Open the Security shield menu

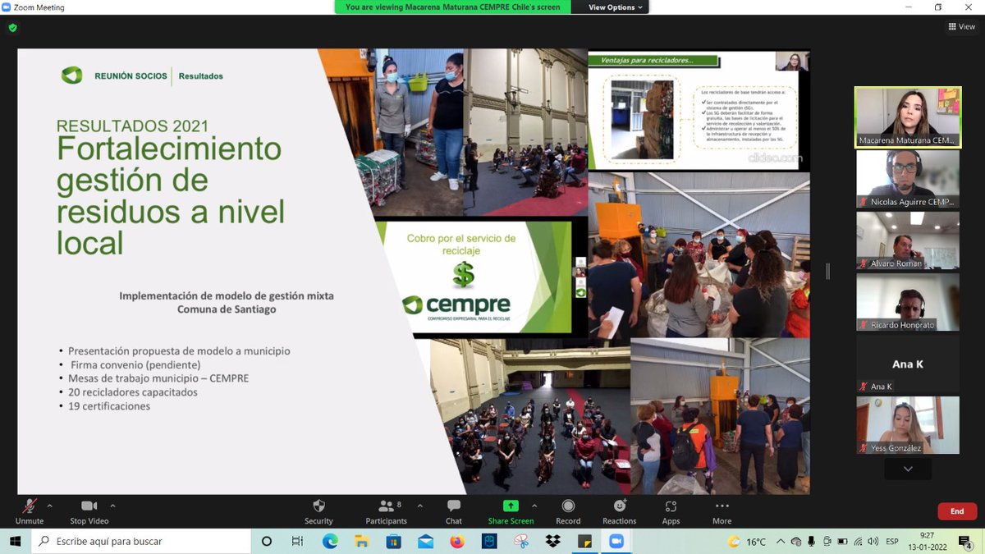point(318,511)
